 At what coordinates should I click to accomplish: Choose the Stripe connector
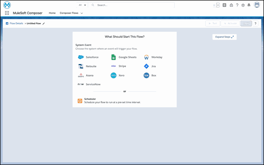pos(114,66)
